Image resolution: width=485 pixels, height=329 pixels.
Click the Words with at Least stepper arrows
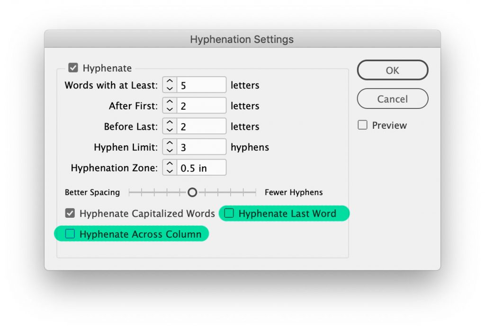point(170,85)
